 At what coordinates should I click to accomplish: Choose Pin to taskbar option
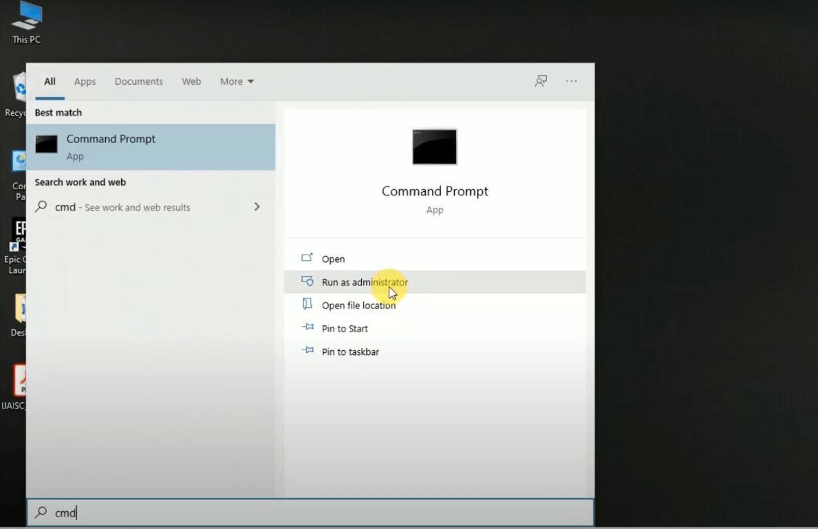tap(350, 352)
